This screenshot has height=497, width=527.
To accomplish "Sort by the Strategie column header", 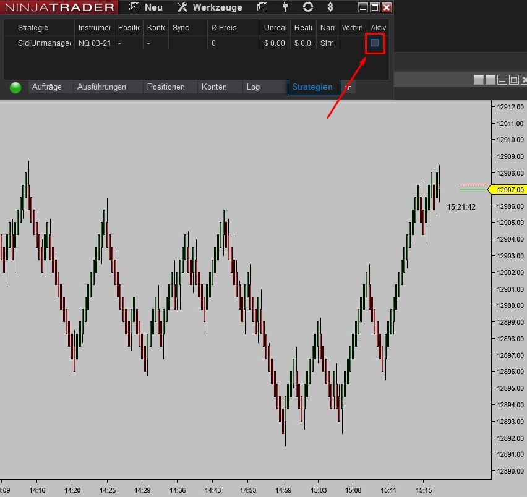I will (33, 28).
